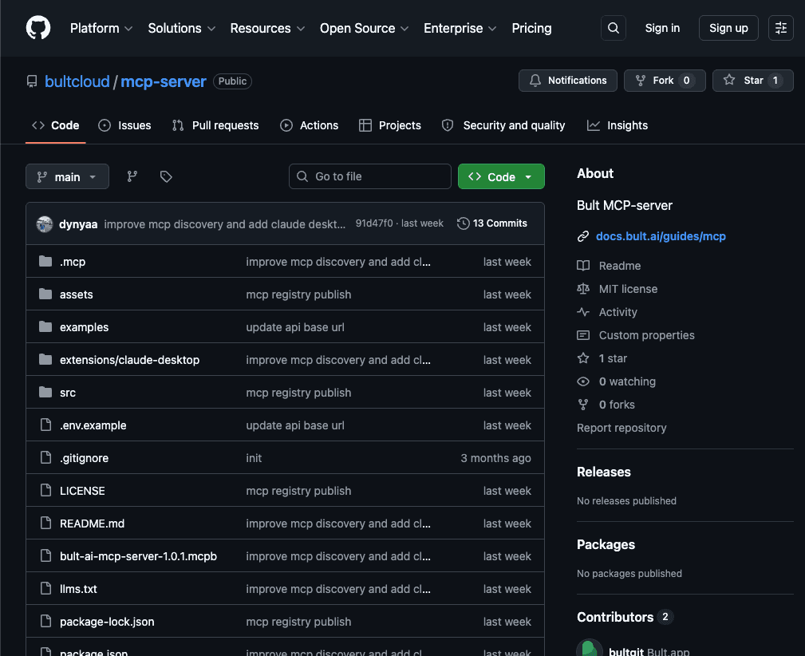
Task: Open the Releases section heading
Action: tap(604, 472)
